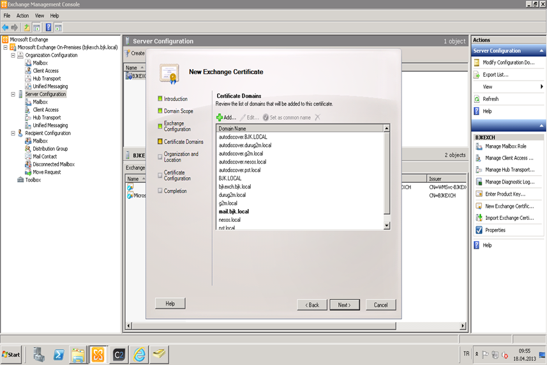
Task: Open the View menu in menu bar
Action: click(40, 16)
